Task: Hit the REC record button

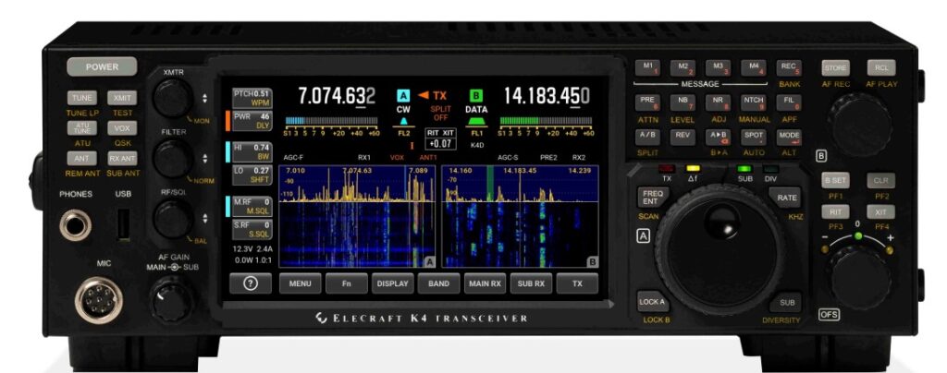Action: click(789, 66)
